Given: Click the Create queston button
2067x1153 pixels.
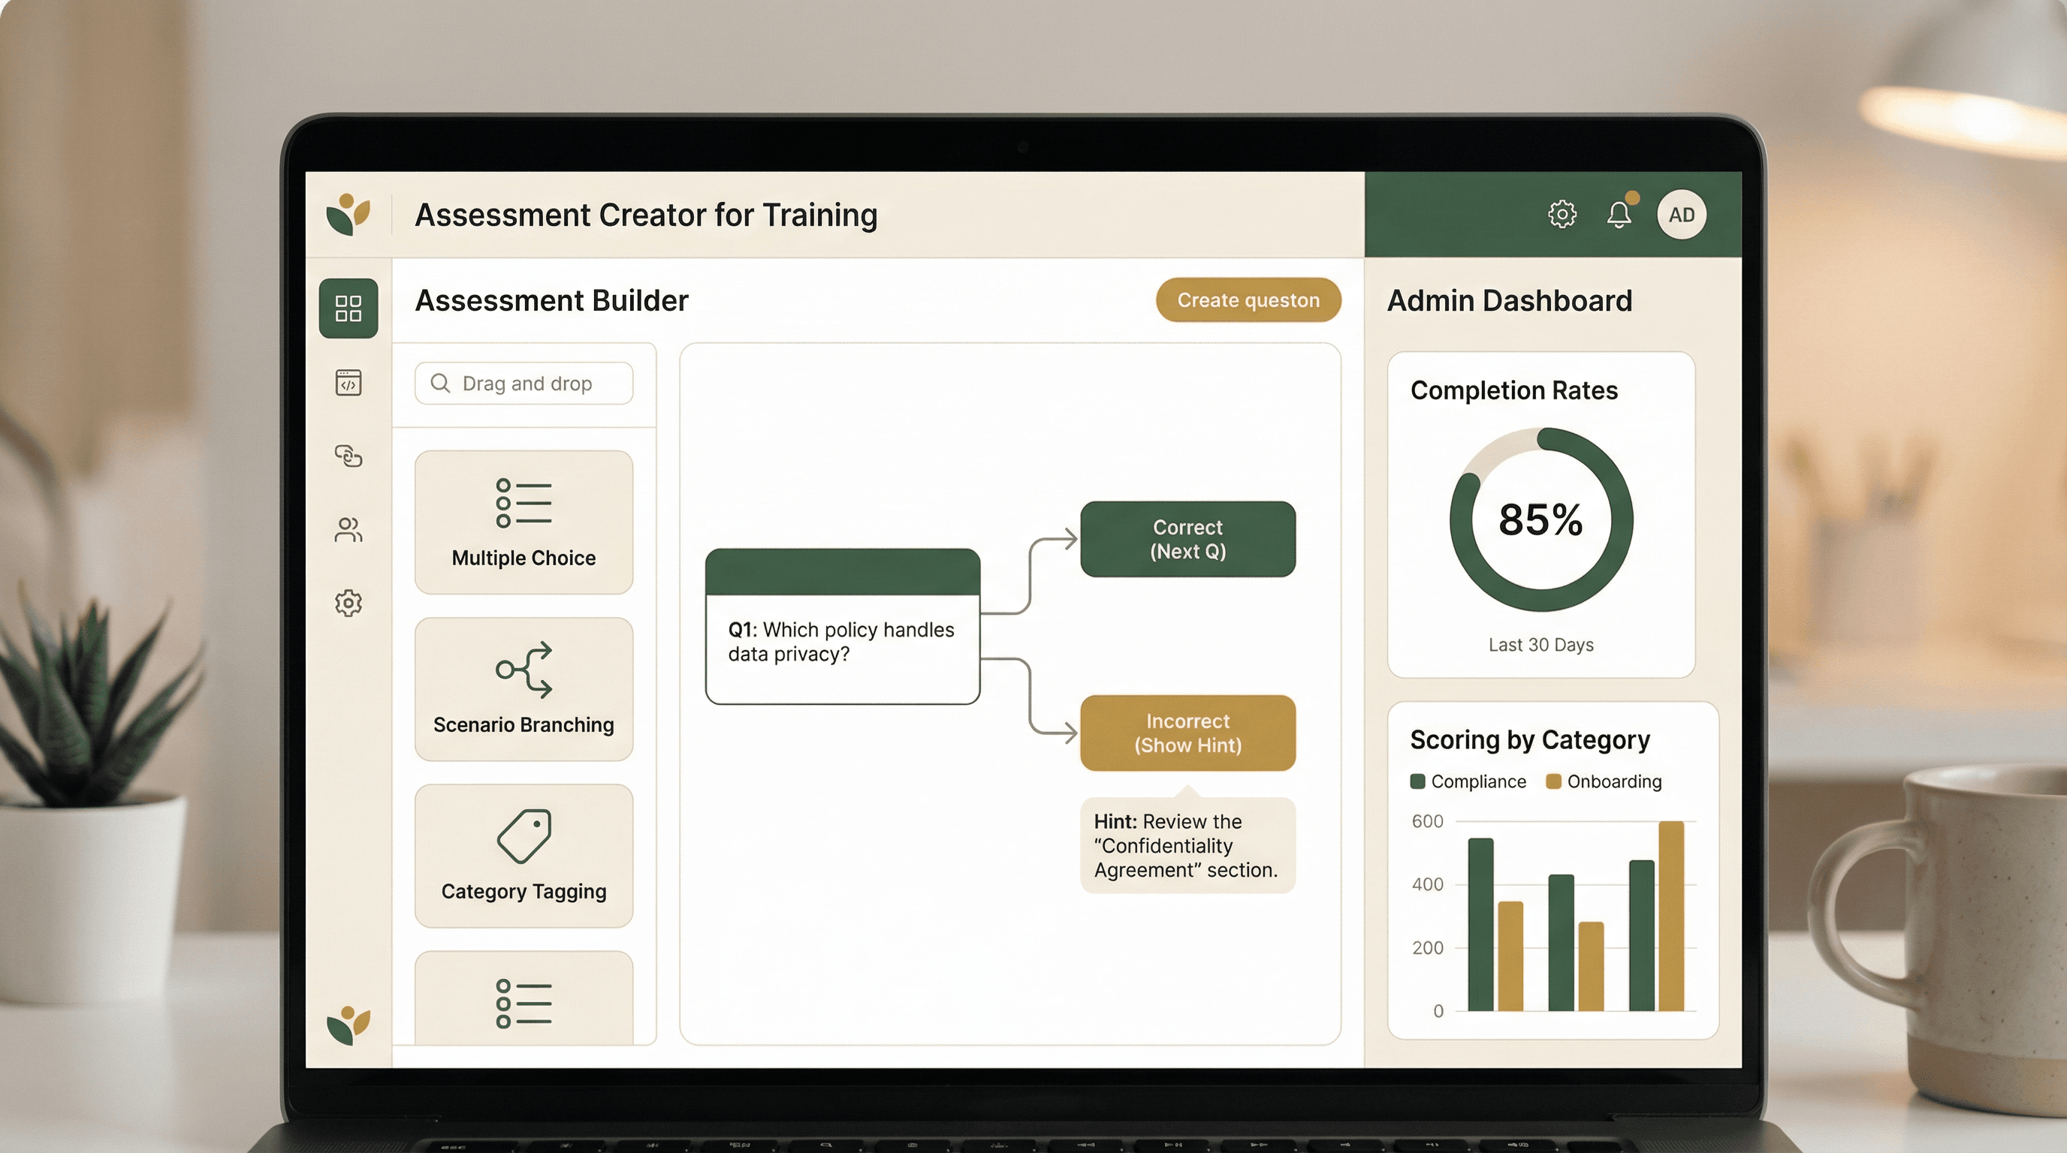Looking at the screenshot, I should 1248,300.
